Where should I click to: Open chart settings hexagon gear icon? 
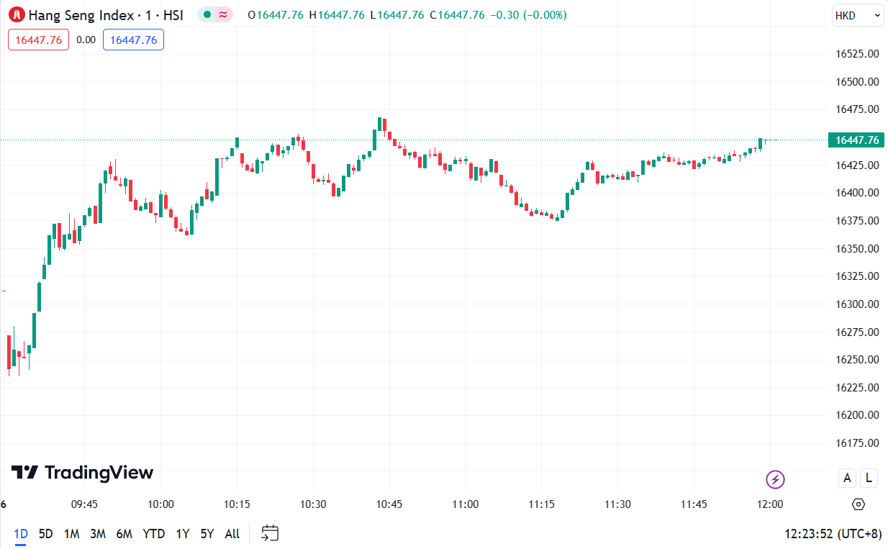(858, 504)
